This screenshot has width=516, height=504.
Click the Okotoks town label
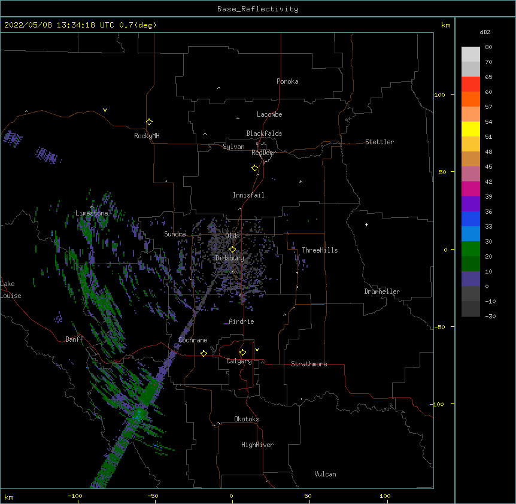[247, 419]
